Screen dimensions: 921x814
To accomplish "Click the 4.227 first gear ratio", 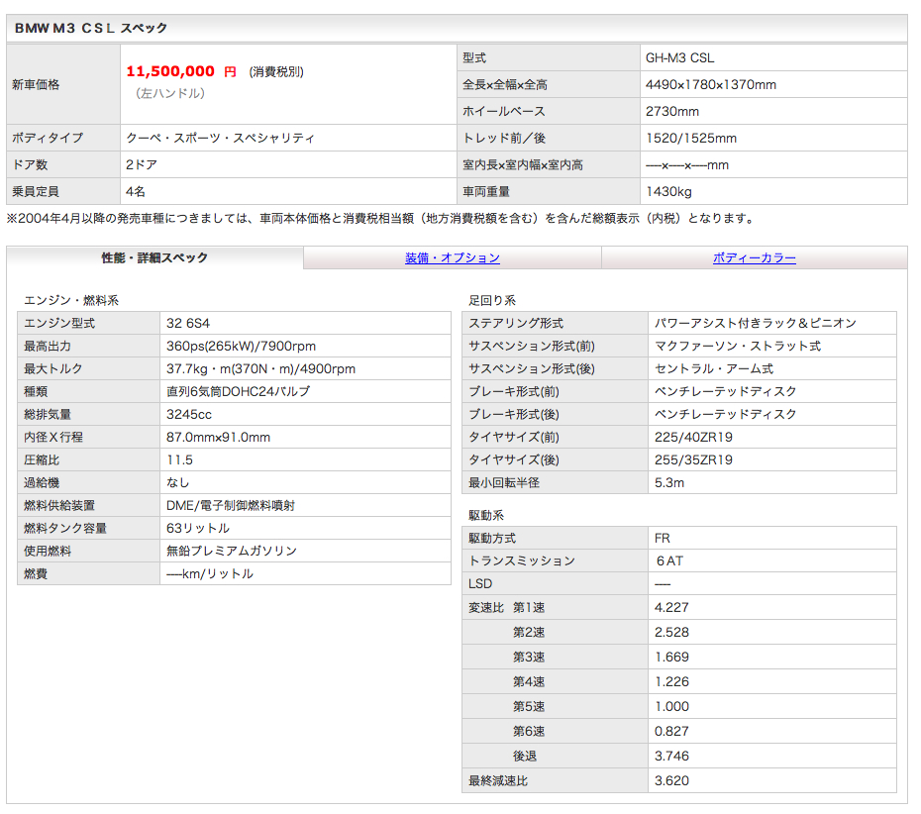I will click(x=671, y=607).
